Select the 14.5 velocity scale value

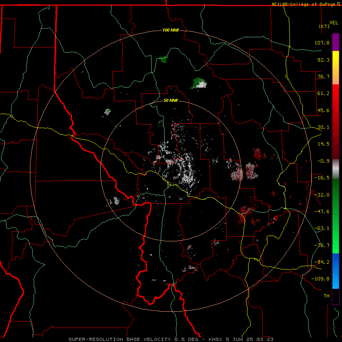tap(323, 144)
